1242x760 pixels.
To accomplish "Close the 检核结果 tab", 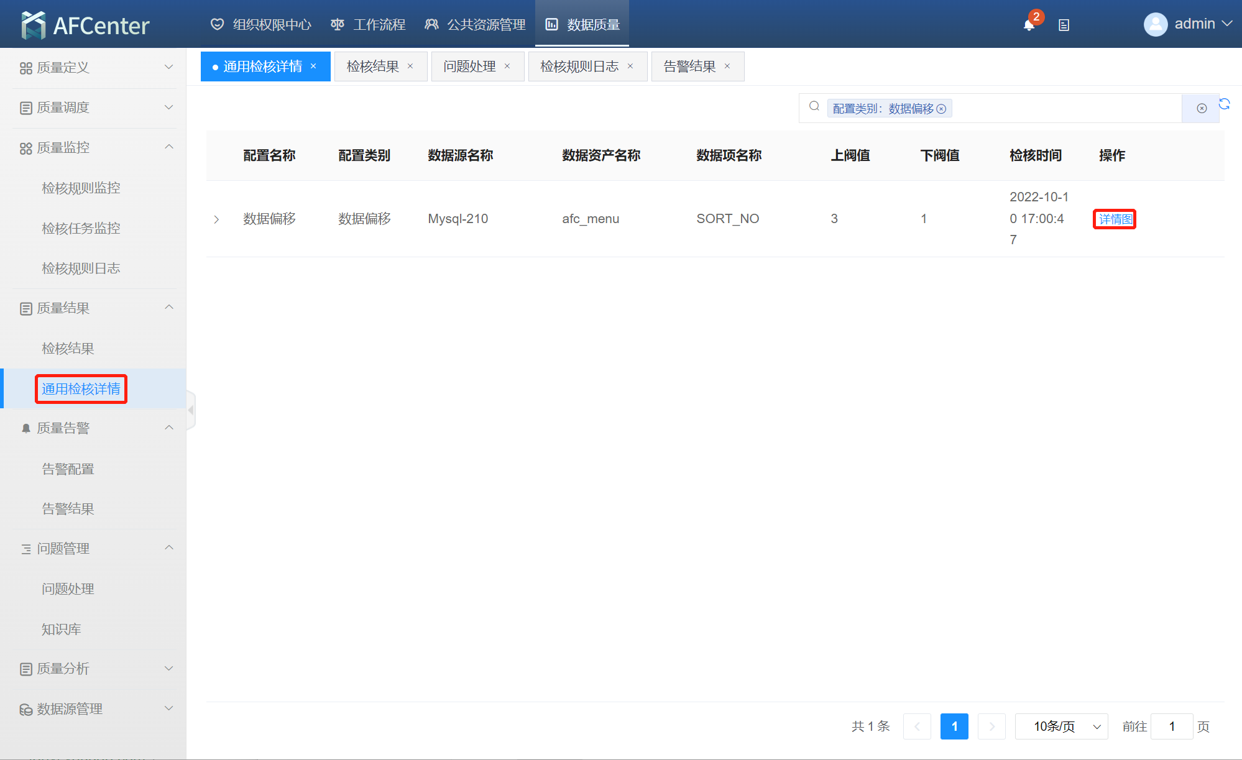I will (410, 66).
